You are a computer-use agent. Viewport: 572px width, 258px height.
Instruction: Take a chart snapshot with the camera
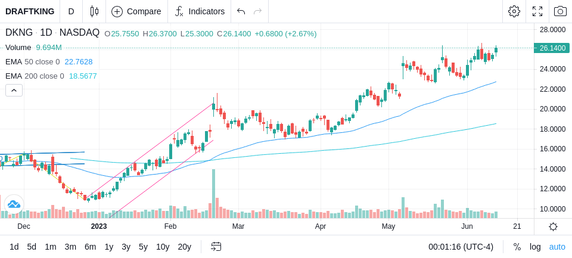(560, 11)
